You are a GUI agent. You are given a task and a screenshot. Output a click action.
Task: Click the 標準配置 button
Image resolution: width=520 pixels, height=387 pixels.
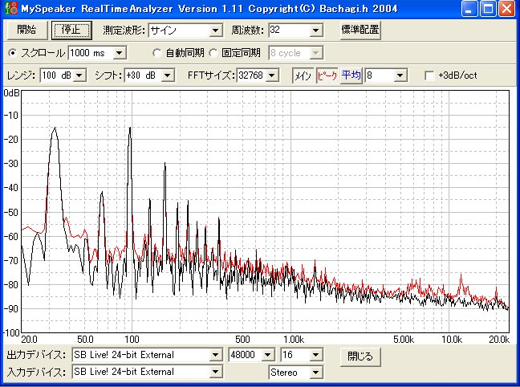point(360,30)
